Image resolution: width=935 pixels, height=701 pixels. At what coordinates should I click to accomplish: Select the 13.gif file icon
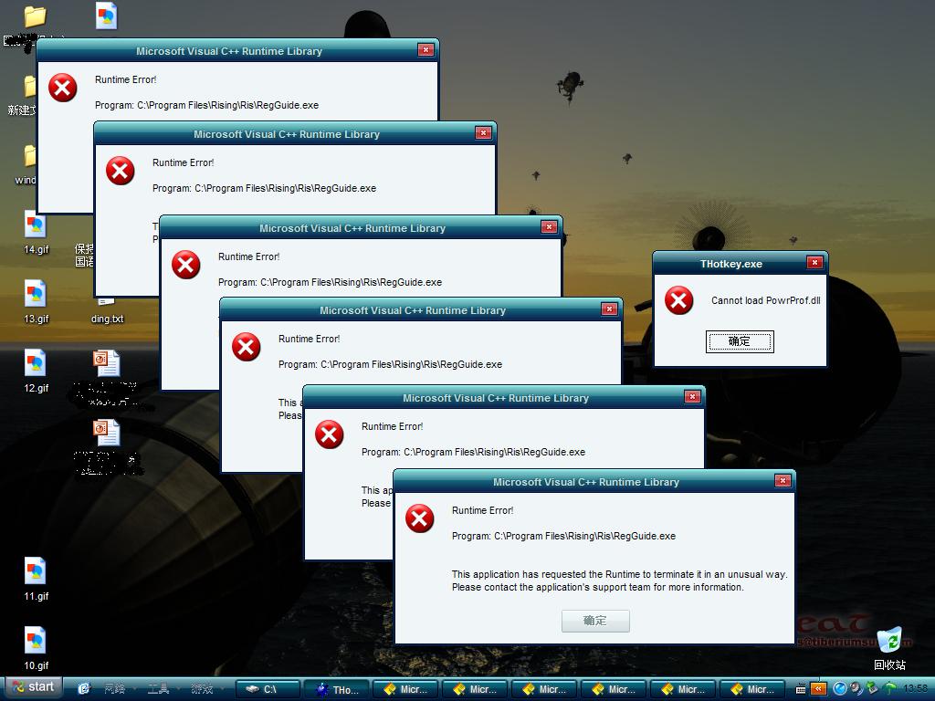[36, 302]
